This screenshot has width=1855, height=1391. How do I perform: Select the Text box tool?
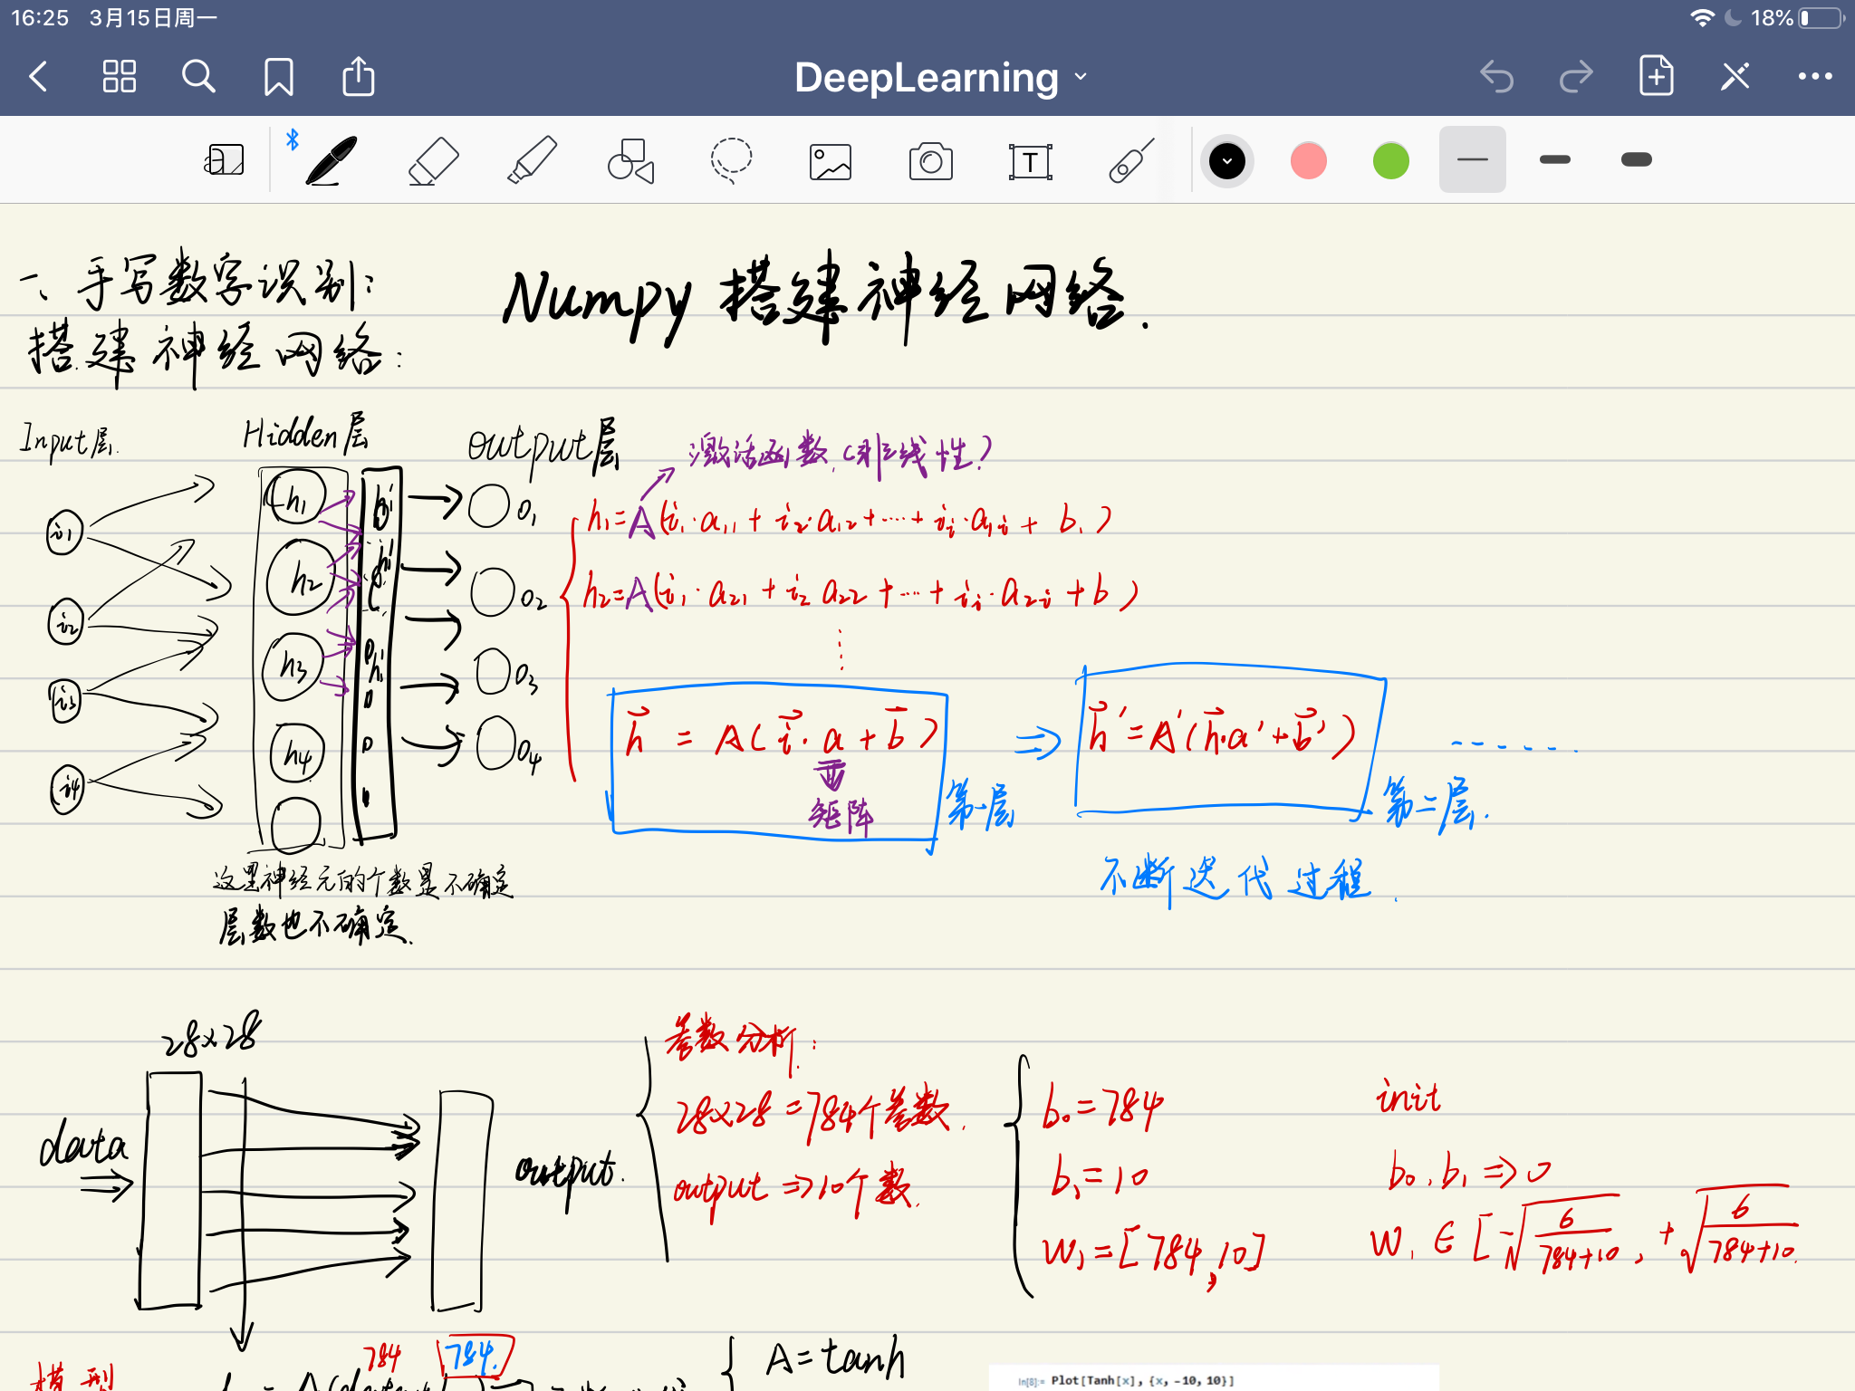coord(1030,162)
